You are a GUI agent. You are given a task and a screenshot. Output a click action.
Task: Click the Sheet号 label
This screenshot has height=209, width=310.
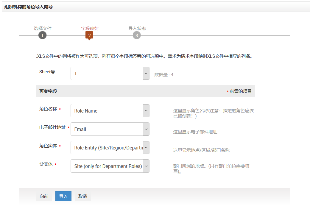click(47, 71)
